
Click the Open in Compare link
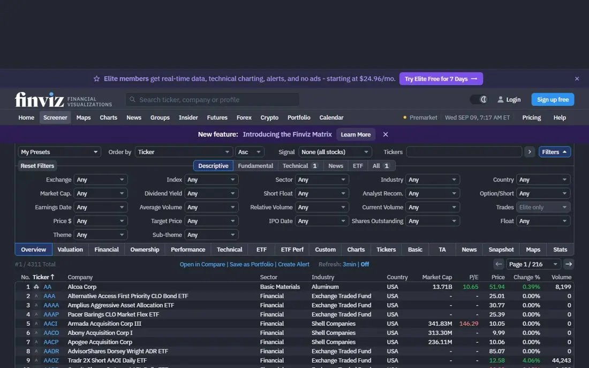(202, 264)
